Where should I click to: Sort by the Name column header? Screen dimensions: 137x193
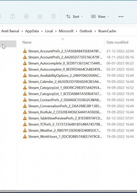click(x=27, y=42)
